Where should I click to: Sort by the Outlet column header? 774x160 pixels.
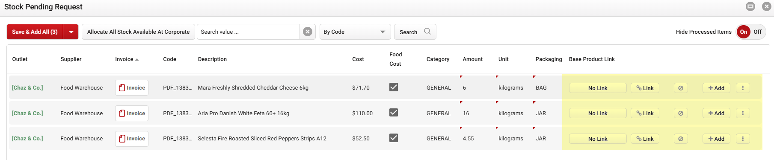coord(20,59)
